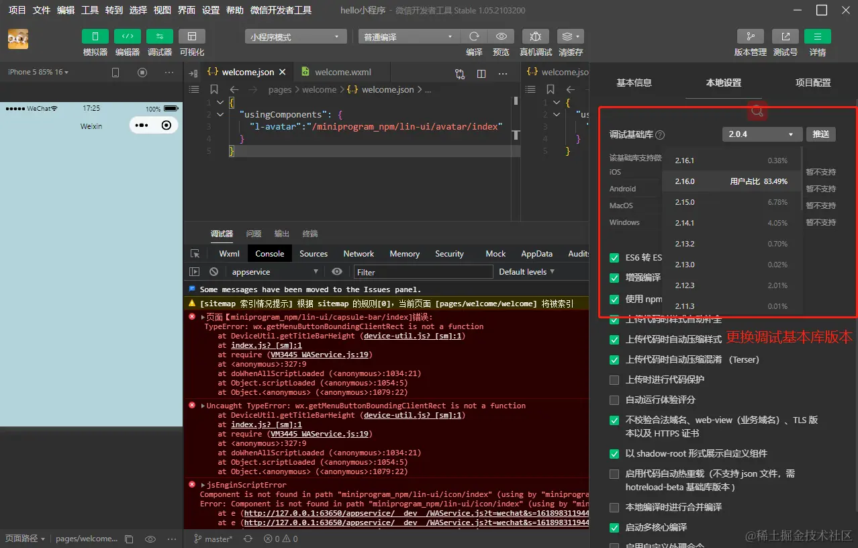Open the 普通编译 compile mode dropdown
858x548 pixels.
click(x=408, y=37)
